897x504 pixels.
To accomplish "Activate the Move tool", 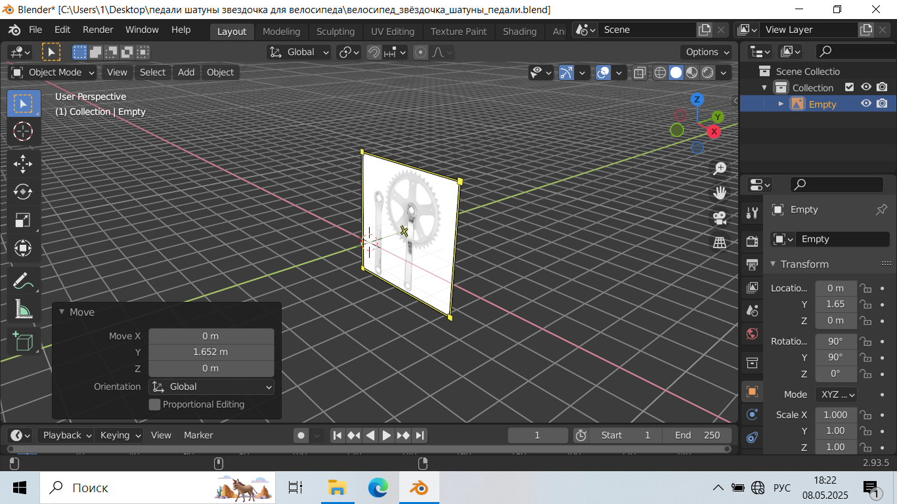I will point(23,163).
